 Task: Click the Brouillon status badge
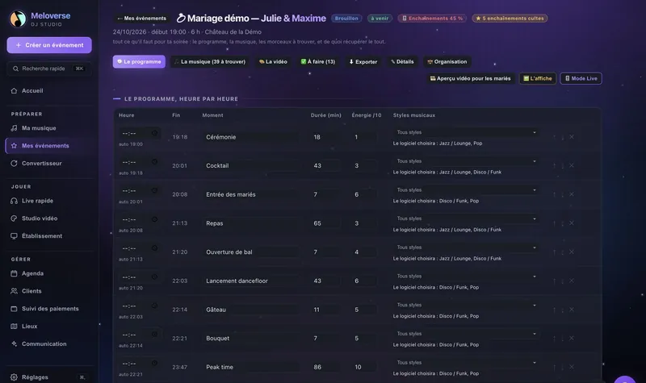[x=346, y=19]
